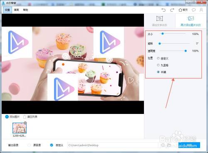The image size is (208, 153).
Task: Go to the home page icon
Action: (180, 10)
